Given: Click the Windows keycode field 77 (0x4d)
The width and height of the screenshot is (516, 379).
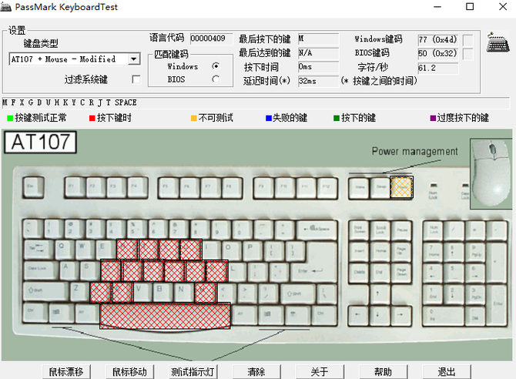Looking at the screenshot, I should pyautogui.click(x=438, y=40).
